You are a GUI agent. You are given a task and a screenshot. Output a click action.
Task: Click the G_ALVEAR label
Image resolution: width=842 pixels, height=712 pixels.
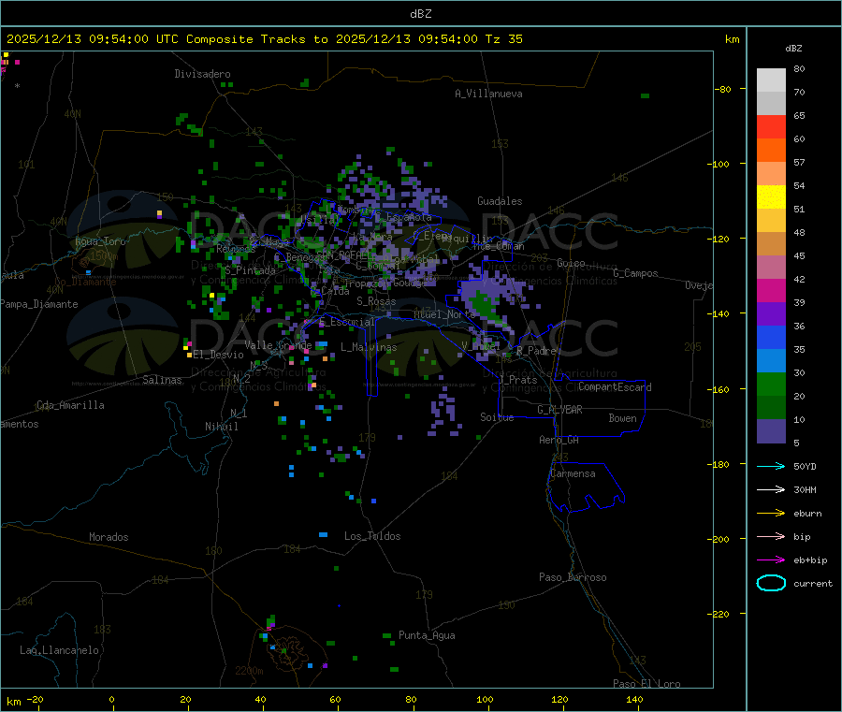coord(559,410)
